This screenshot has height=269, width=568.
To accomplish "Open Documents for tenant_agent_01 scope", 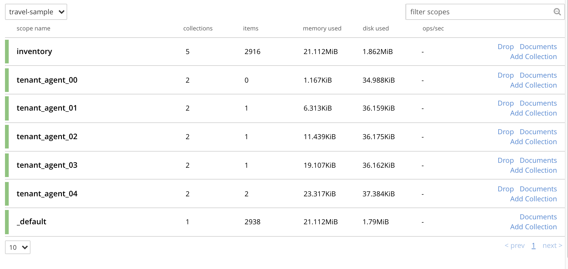I will (538, 103).
